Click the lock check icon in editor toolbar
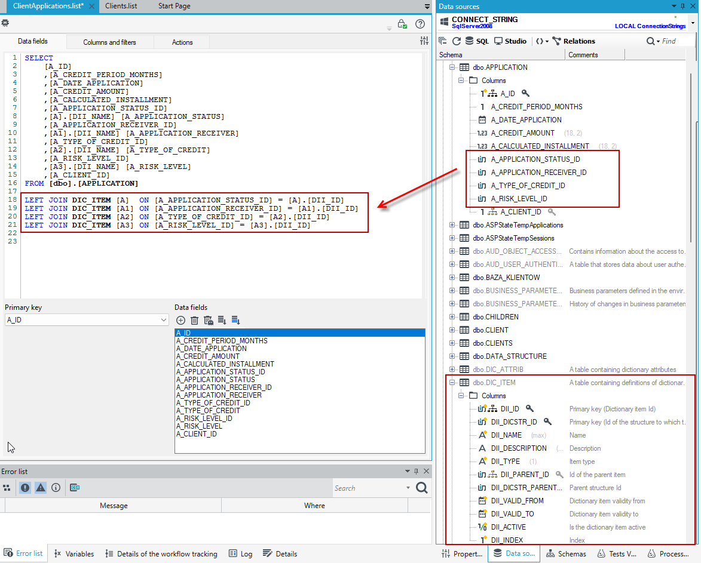The width and height of the screenshot is (701, 563). [402, 24]
